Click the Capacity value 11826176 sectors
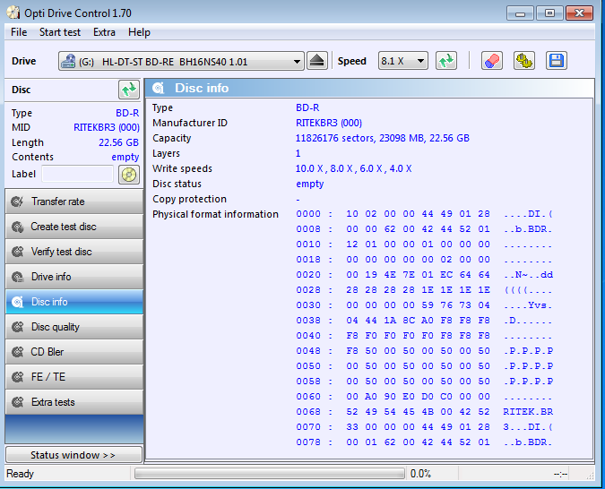Image resolution: width=605 pixels, height=489 pixels. pyautogui.click(x=383, y=138)
